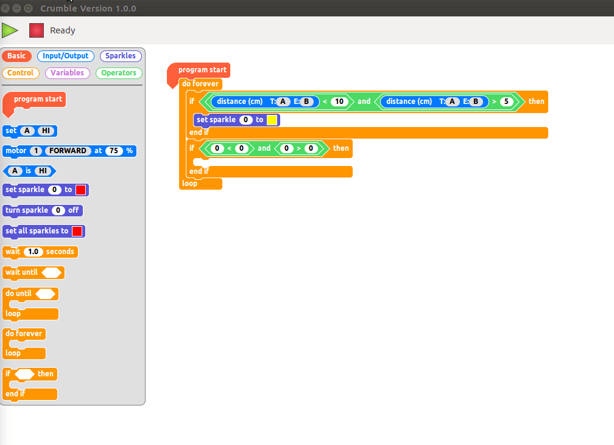The image size is (614, 445).
Task: Change pin A in palette 'set A' block
Action: [x=27, y=131]
